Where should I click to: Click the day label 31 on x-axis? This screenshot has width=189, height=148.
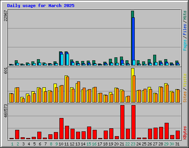(177, 144)
